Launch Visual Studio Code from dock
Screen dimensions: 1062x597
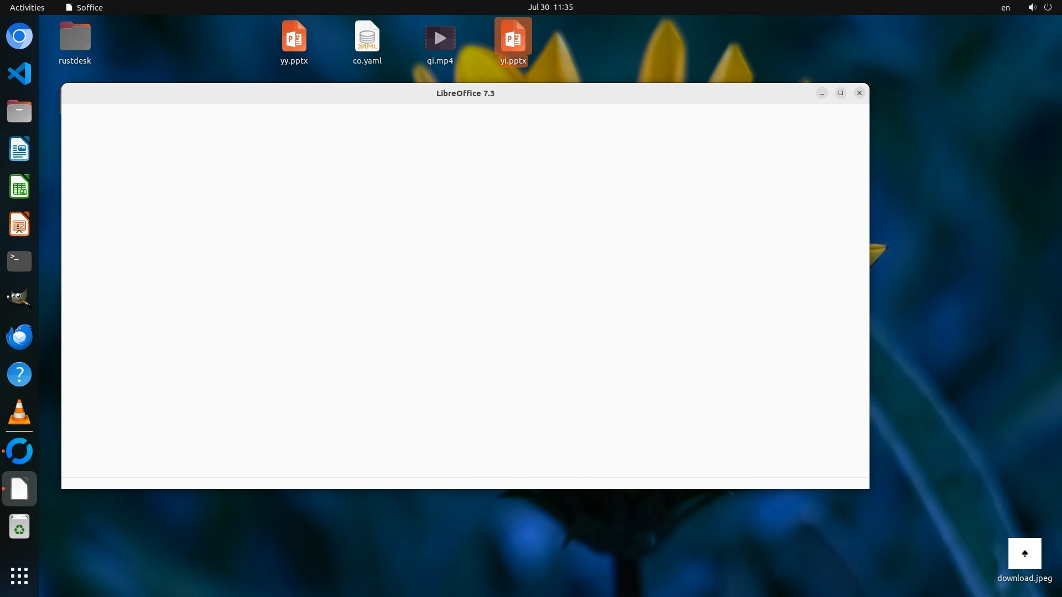point(19,74)
